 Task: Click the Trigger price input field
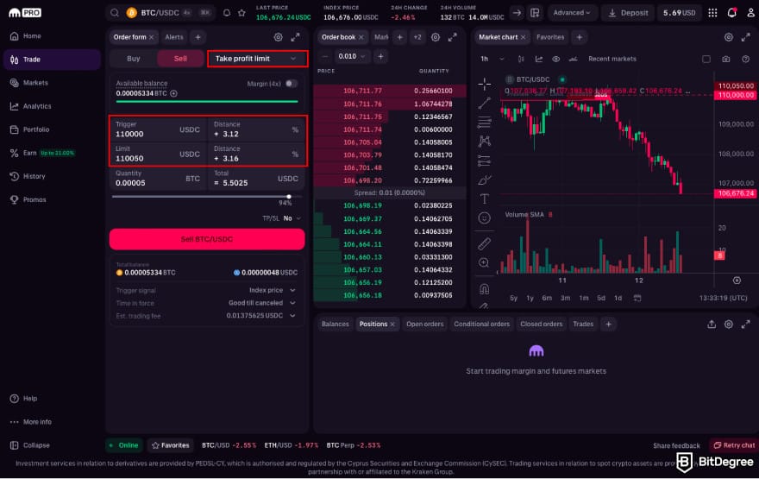point(159,129)
